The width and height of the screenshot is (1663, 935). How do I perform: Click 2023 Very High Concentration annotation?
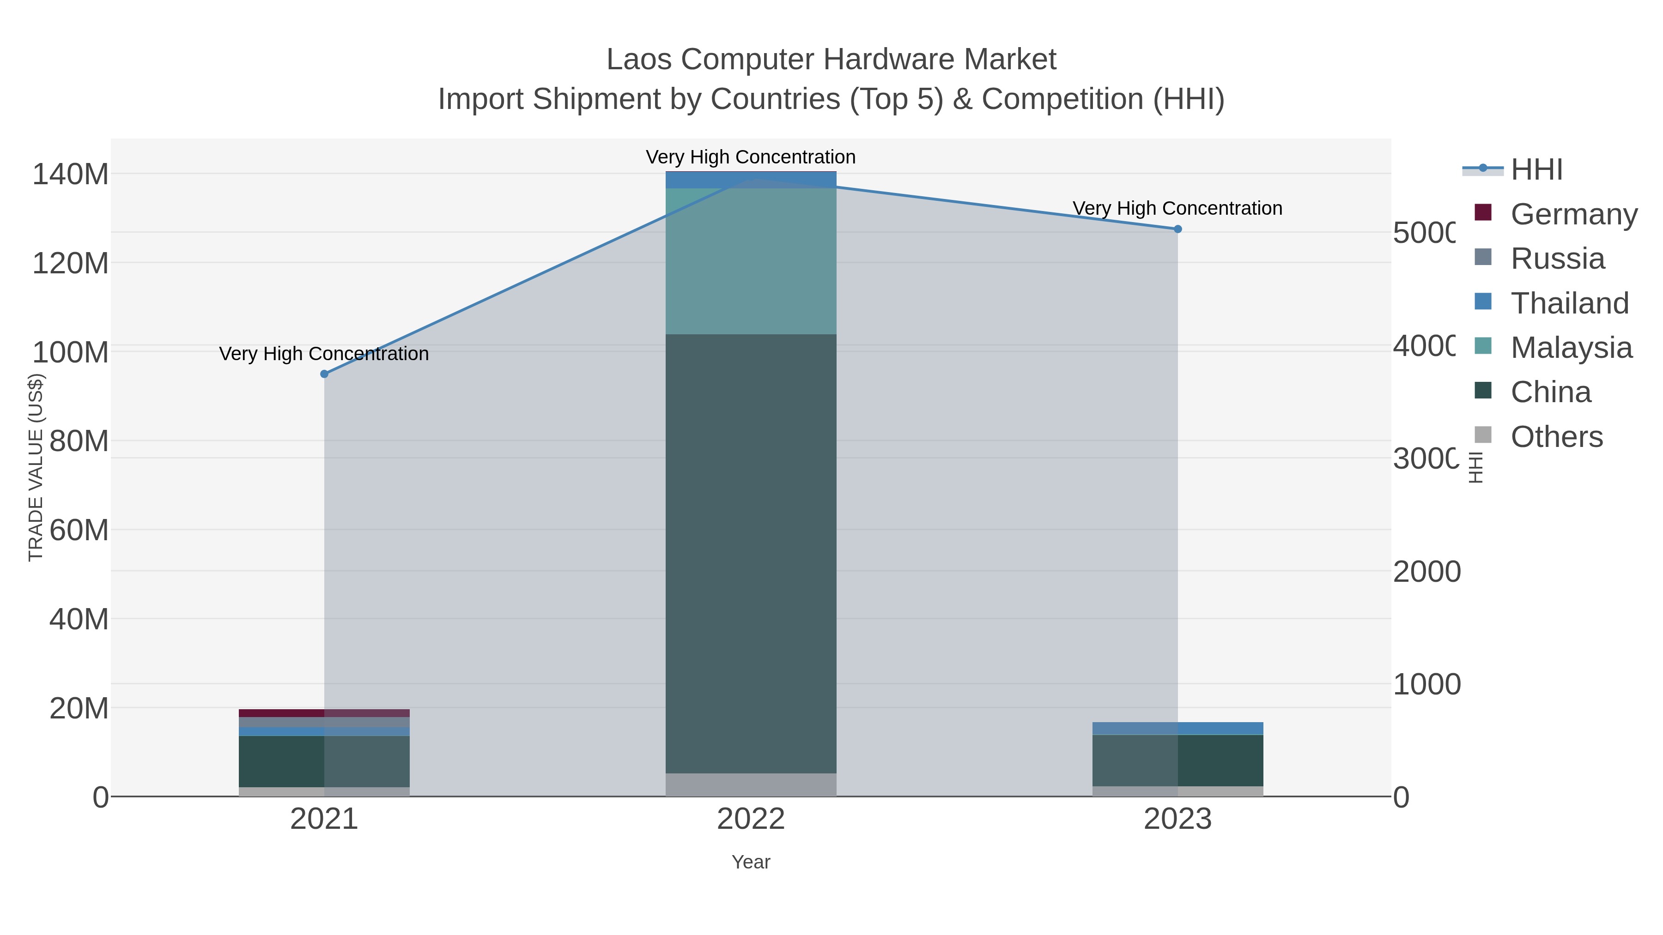click(1177, 208)
